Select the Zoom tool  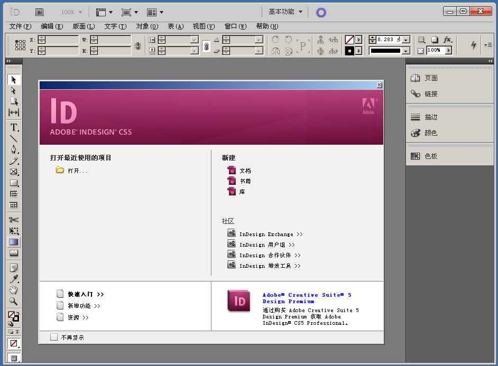point(14,301)
